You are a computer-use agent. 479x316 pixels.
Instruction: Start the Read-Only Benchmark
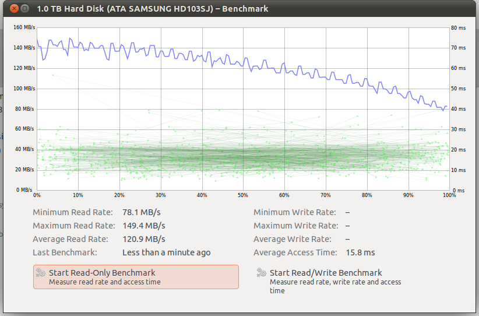tap(136, 277)
